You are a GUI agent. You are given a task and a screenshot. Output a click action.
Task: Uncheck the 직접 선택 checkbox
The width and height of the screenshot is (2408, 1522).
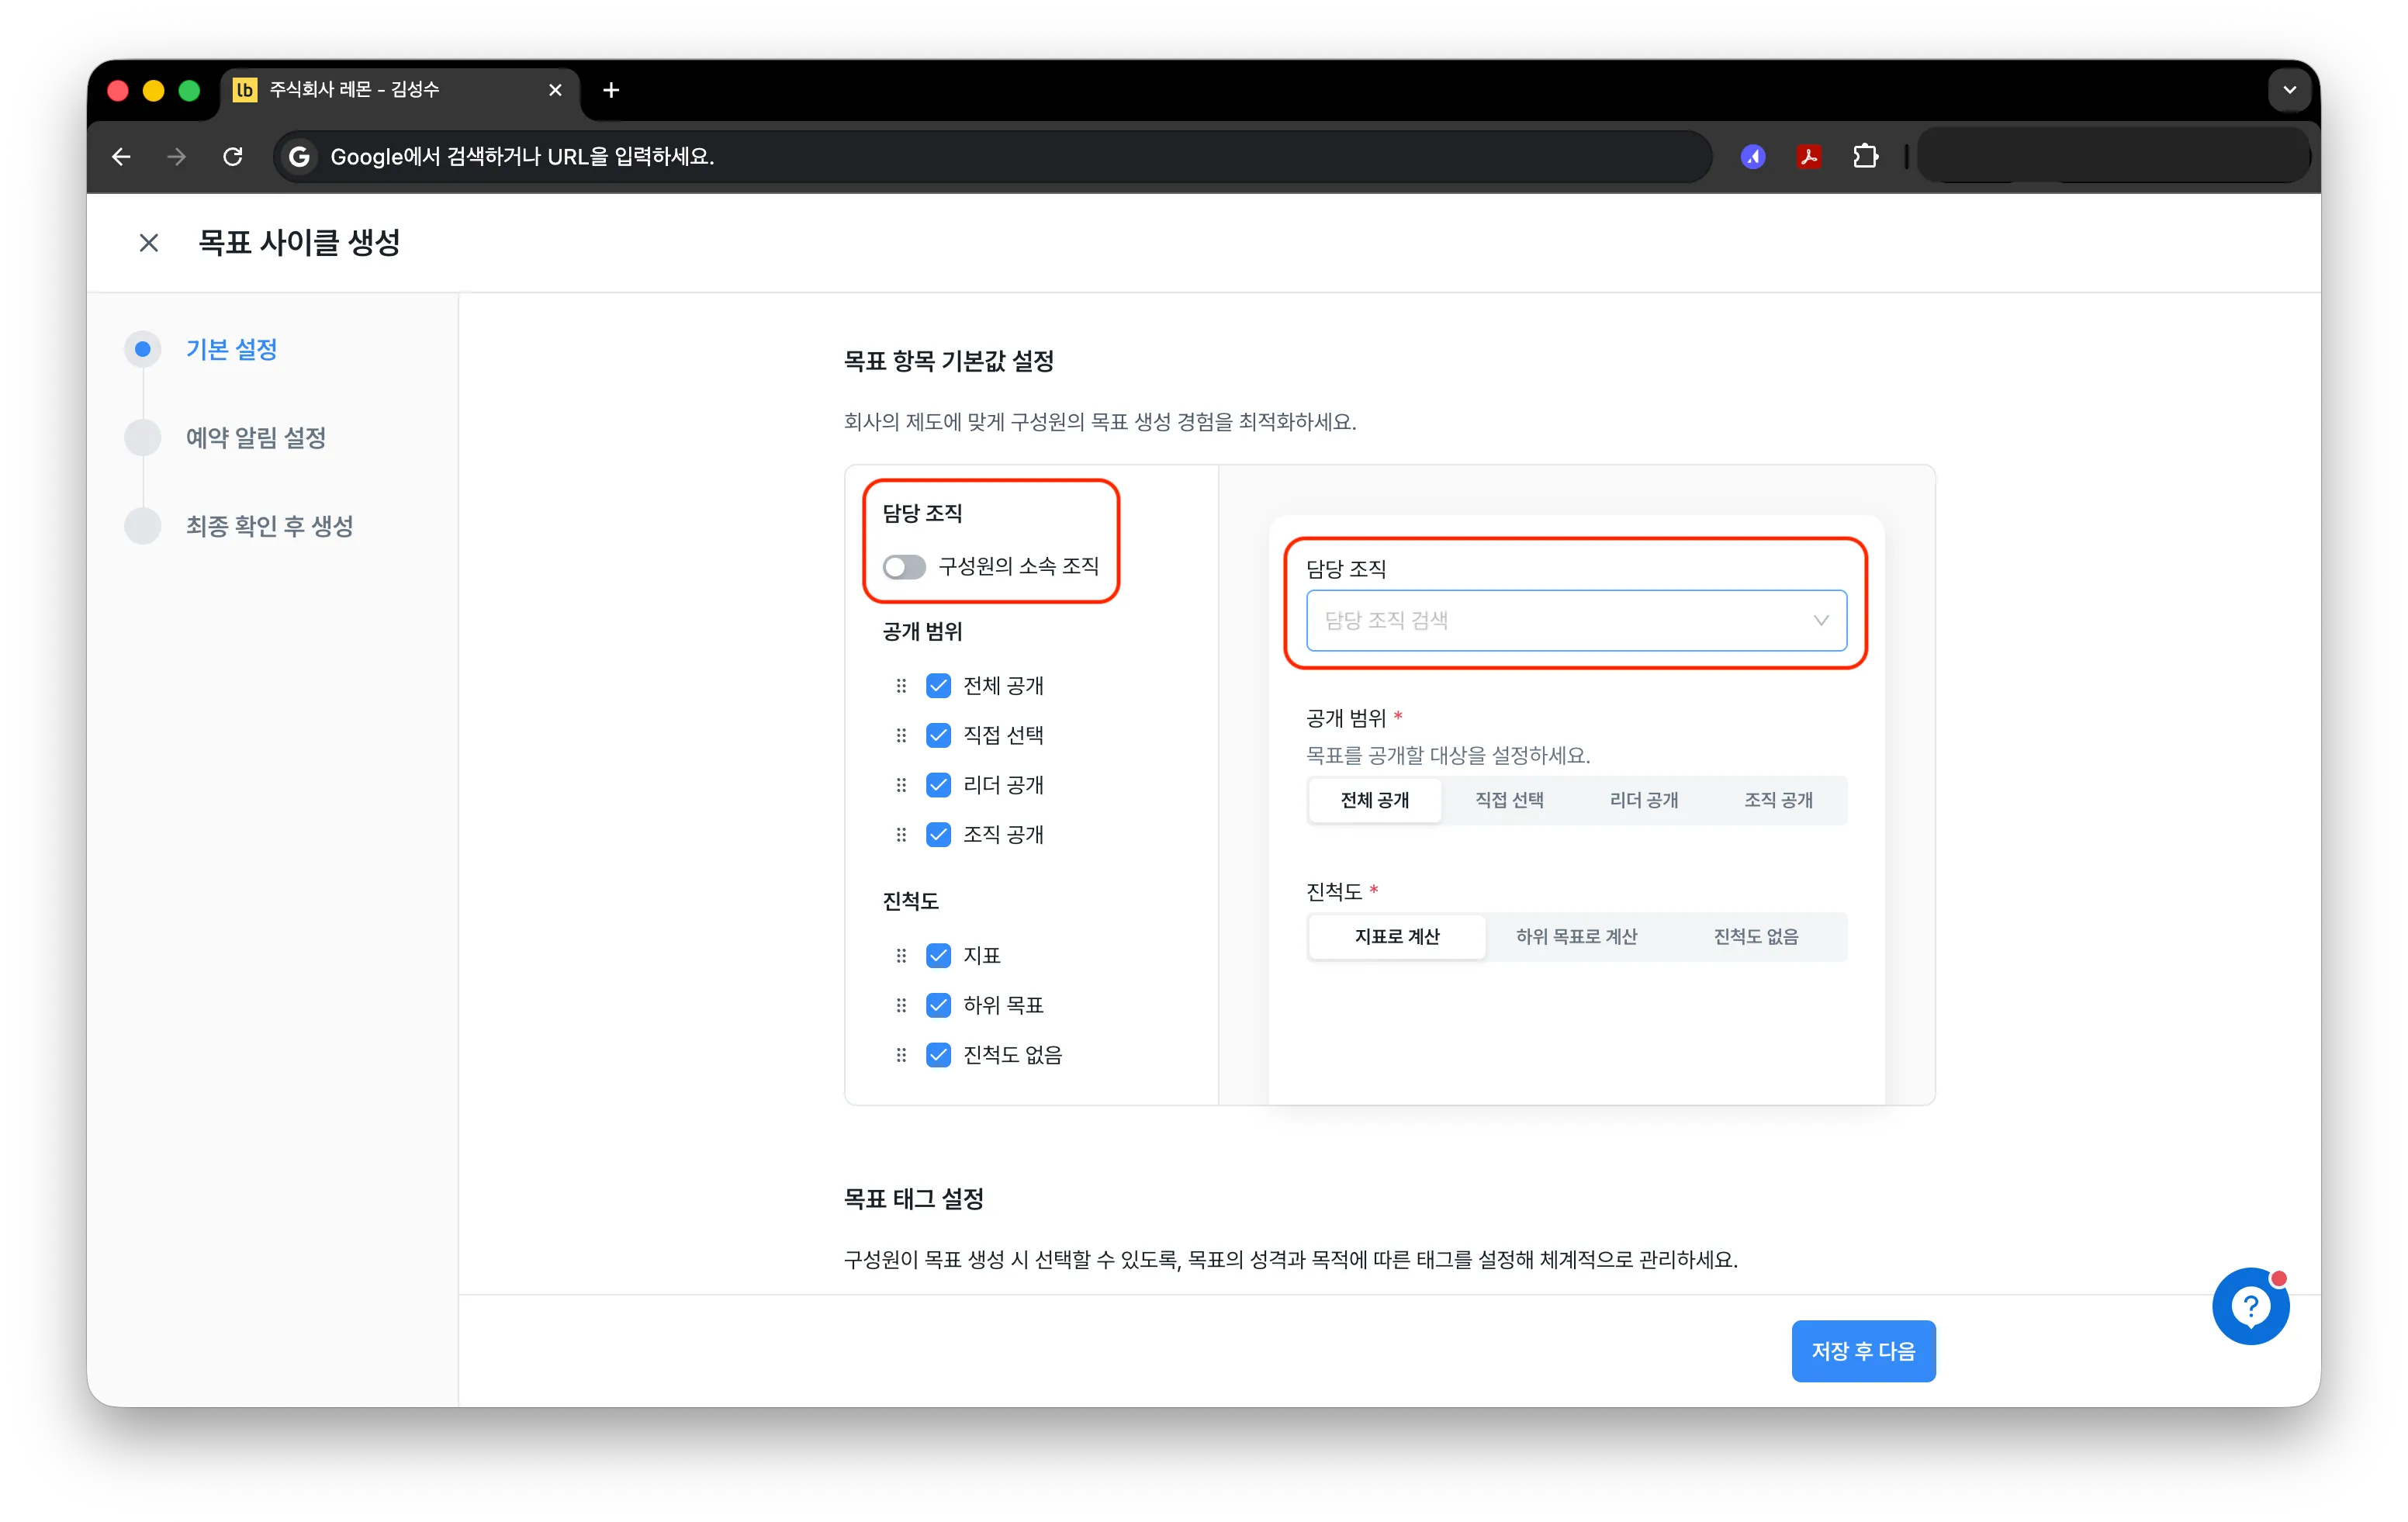pyautogui.click(x=938, y=736)
